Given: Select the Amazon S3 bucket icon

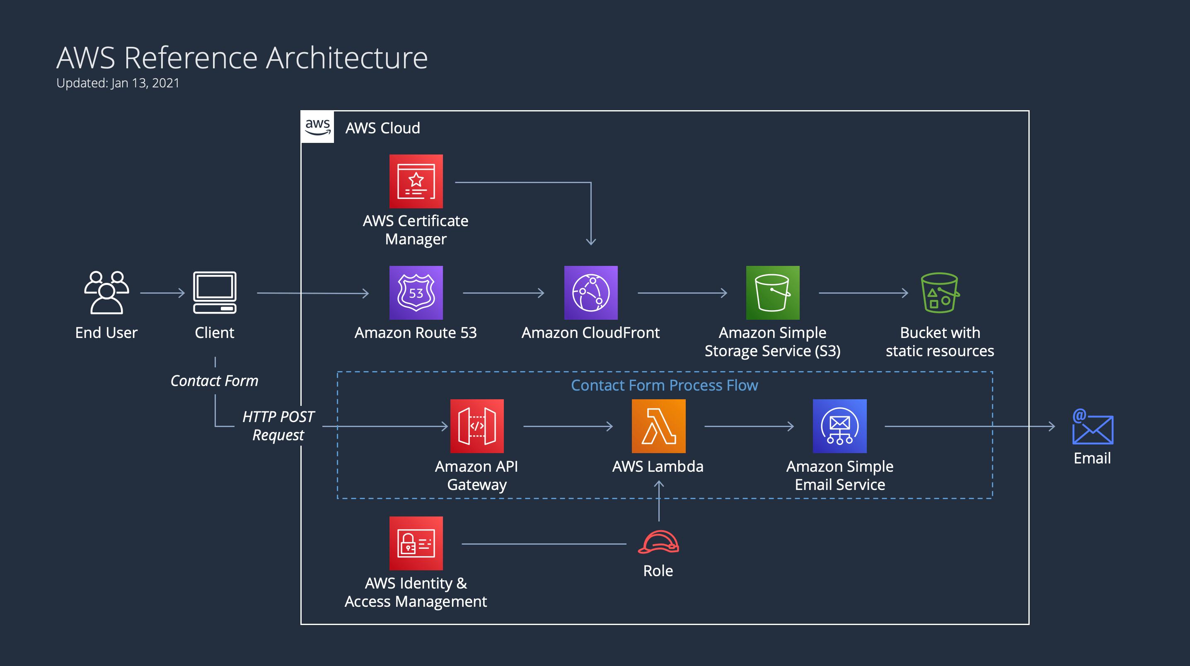Looking at the screenshot, I should [x=772, y=292].
